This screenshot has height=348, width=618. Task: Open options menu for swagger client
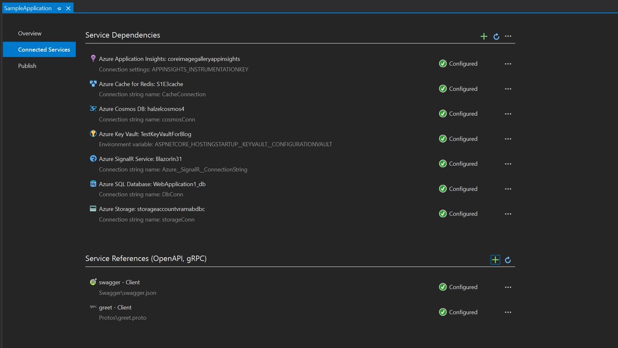(508, 287)
